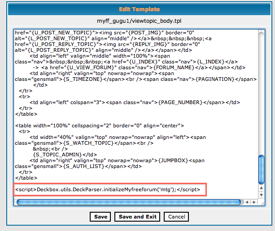275x231 pixels.
Task: Click the {FORUM_NAME} link code line
Action: (x=139, y=67)
